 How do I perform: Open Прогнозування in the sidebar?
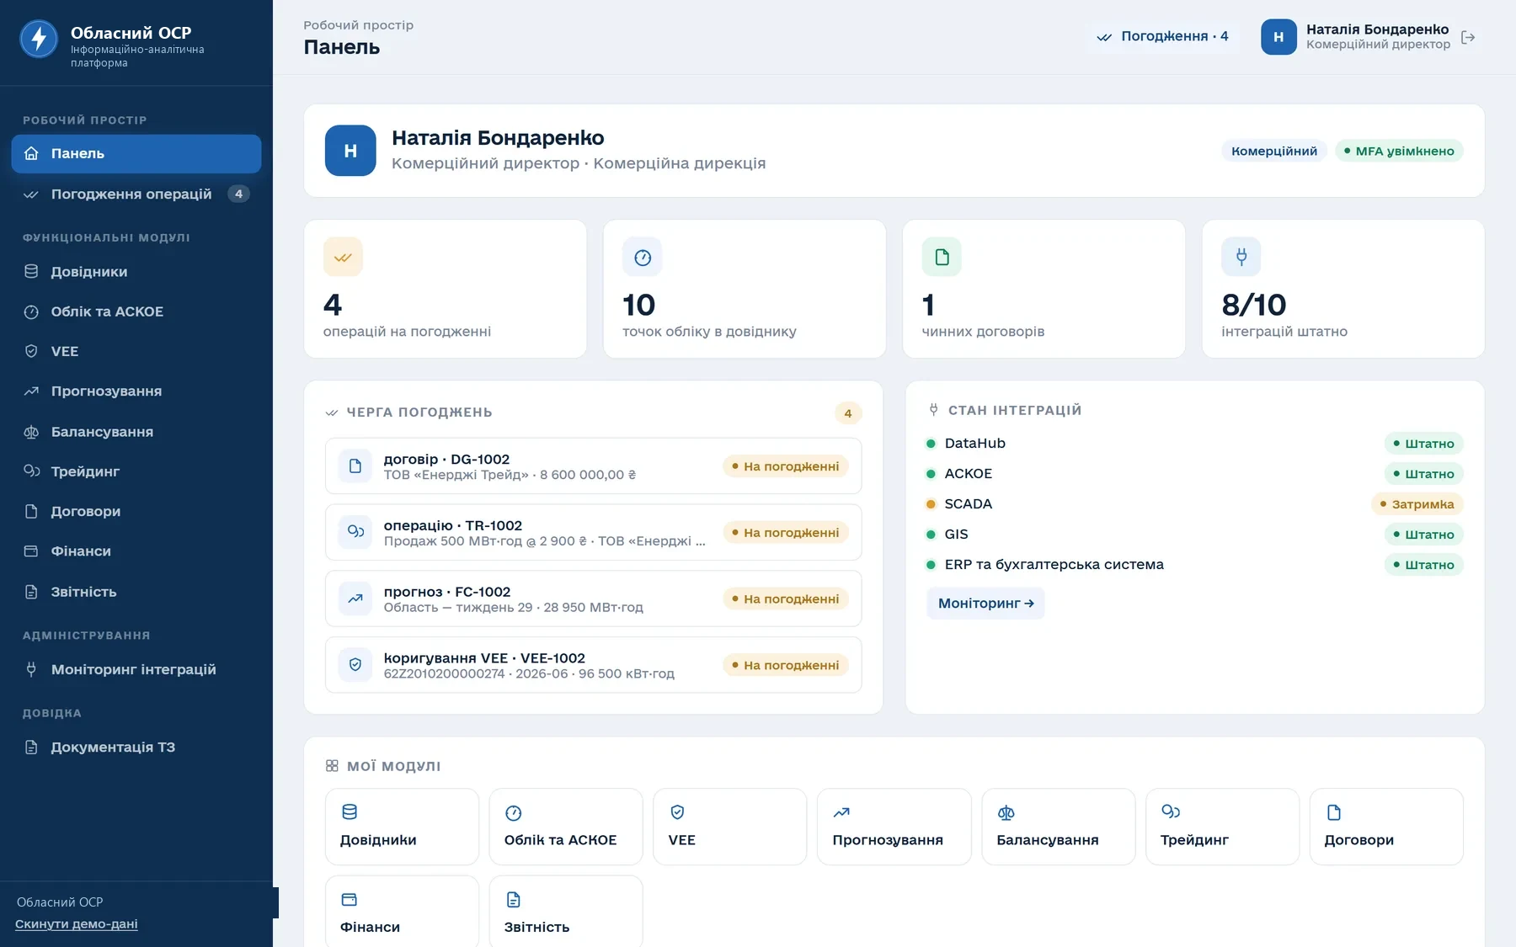[136, 391]
